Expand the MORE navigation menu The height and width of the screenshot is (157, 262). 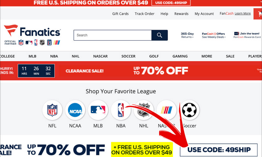click(x=207, y=56)
